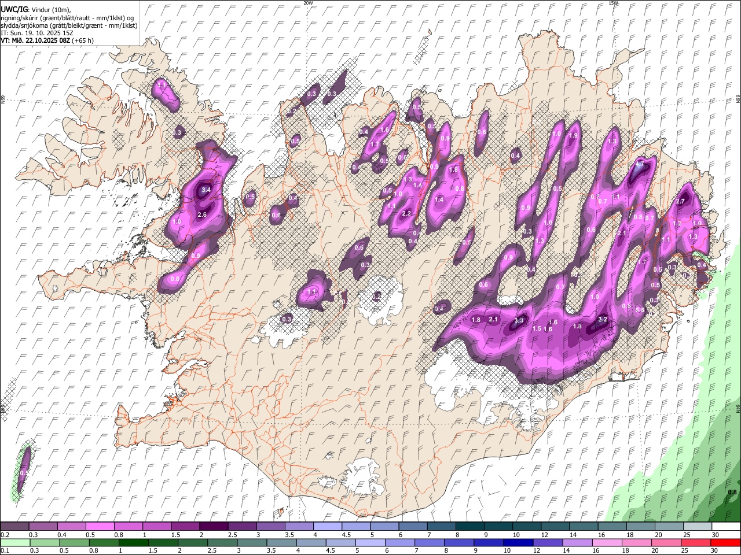Click the 'slydda/snjókoma' description line
Image resolution: width=741 pixels, height=555 pixels.
[x=69, y=25]
